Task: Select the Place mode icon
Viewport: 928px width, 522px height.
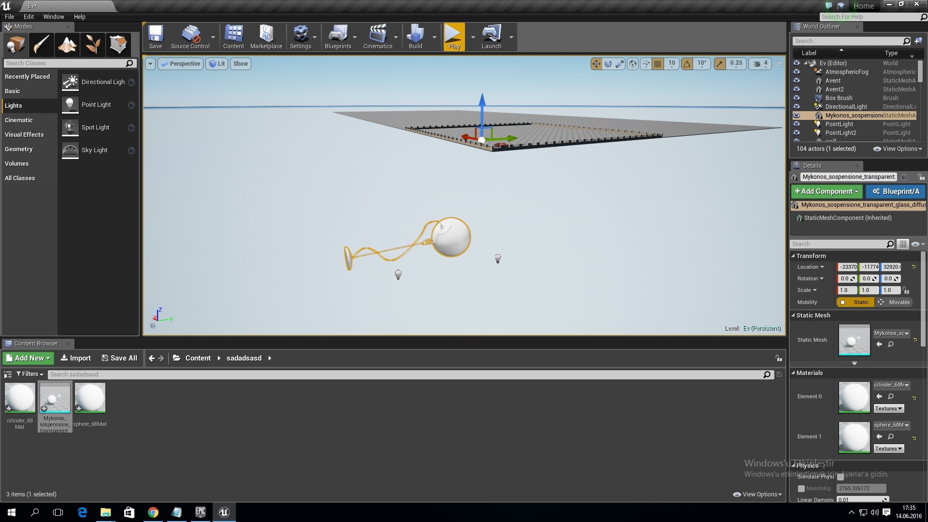Action: [15, 44]
